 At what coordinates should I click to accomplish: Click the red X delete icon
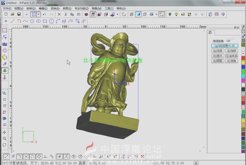[59, 14]
